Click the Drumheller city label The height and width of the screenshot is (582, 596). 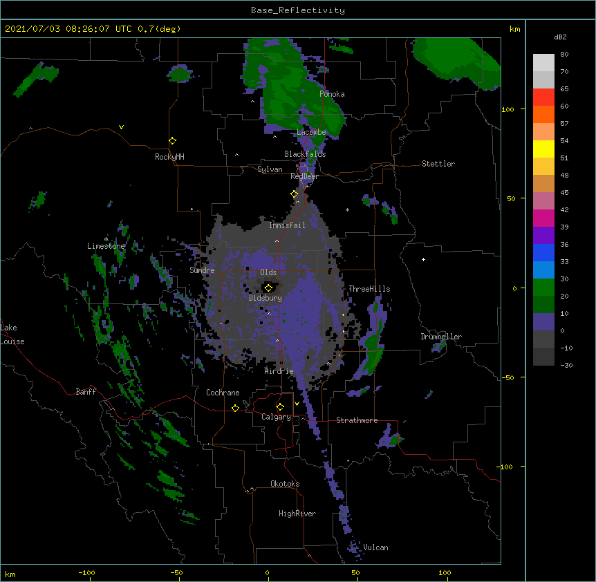coord(441,337)
